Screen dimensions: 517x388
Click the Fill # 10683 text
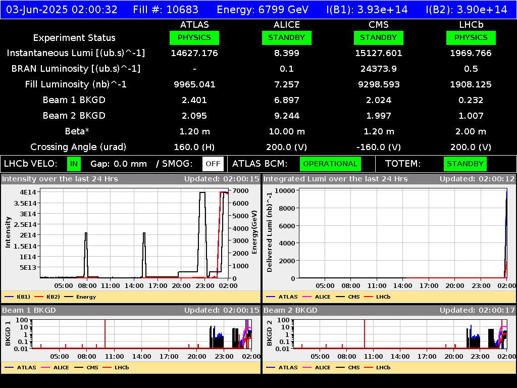coord(166,9)
